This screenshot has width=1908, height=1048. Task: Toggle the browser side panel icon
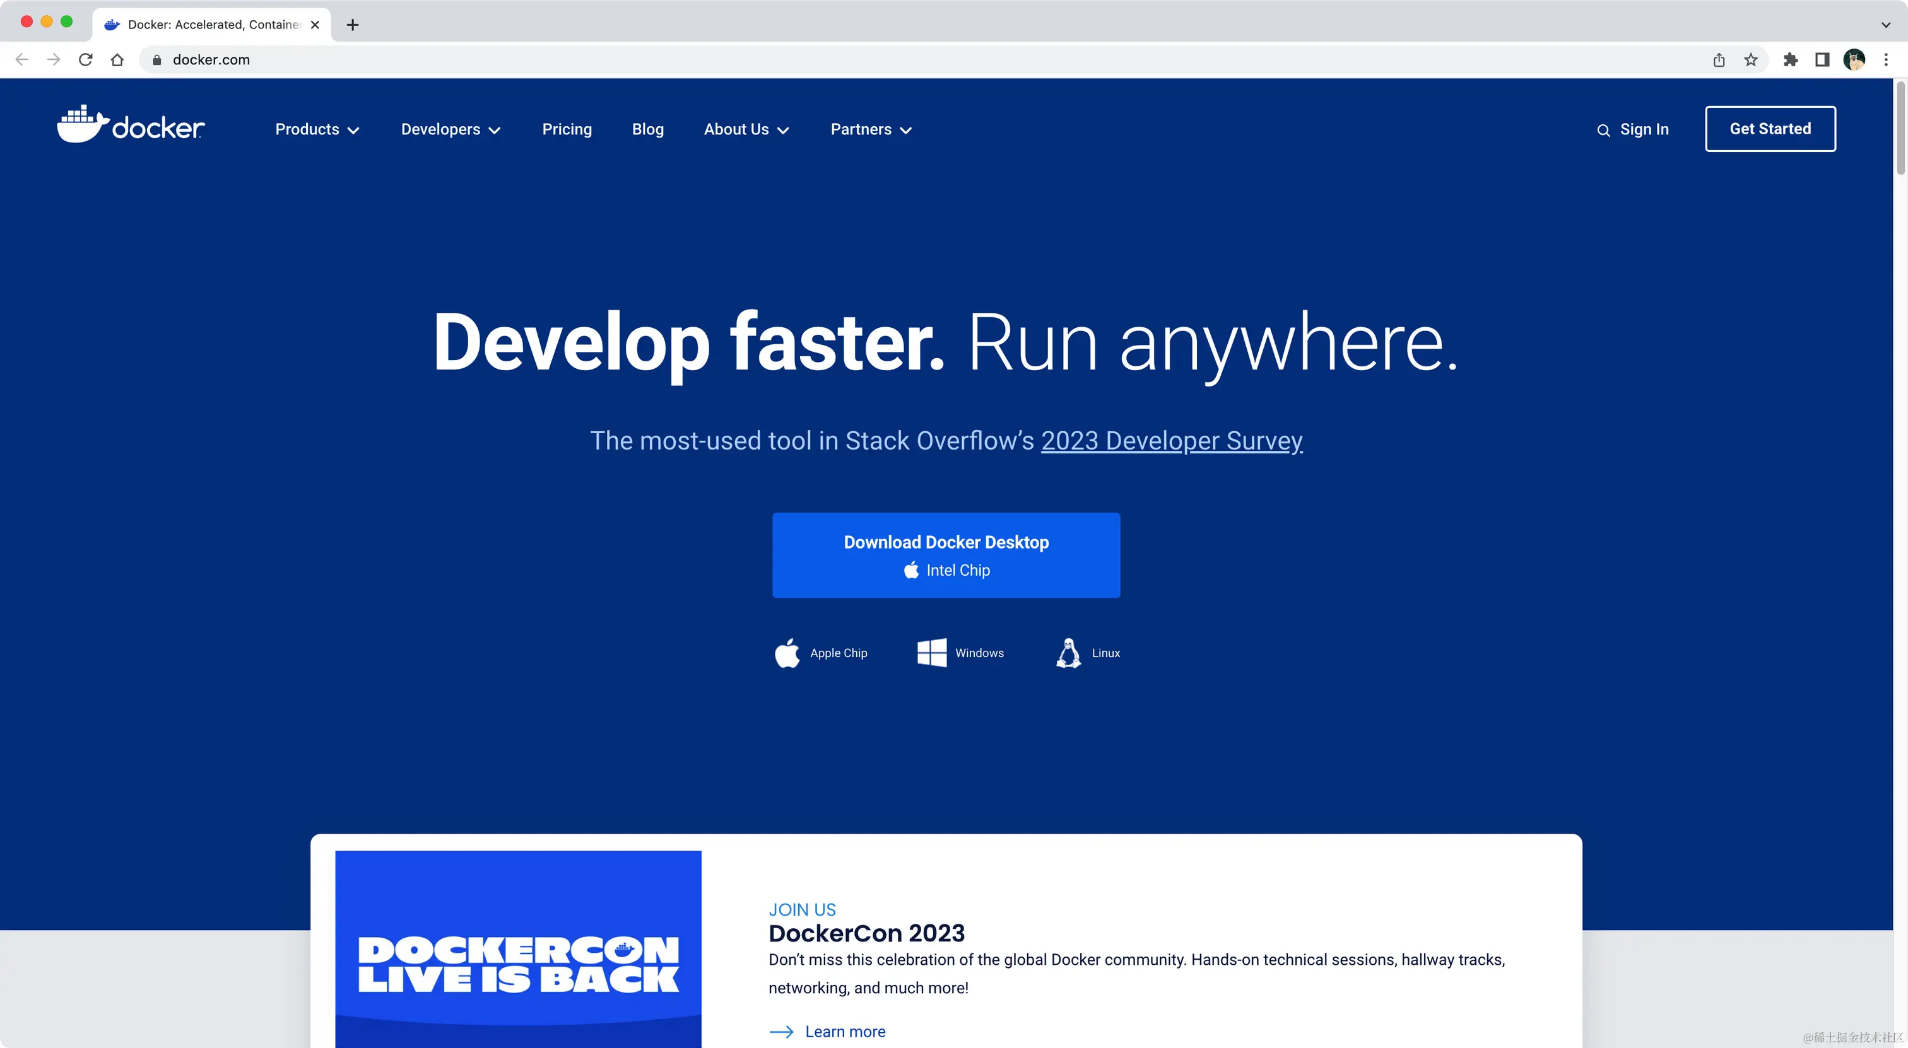pyautogui.click(x=1822, y=59)
